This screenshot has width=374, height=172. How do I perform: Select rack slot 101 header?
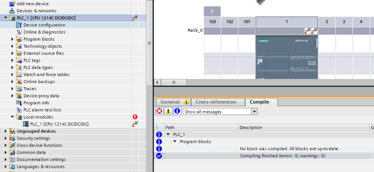pyautogui.click(x=246, y=22)
